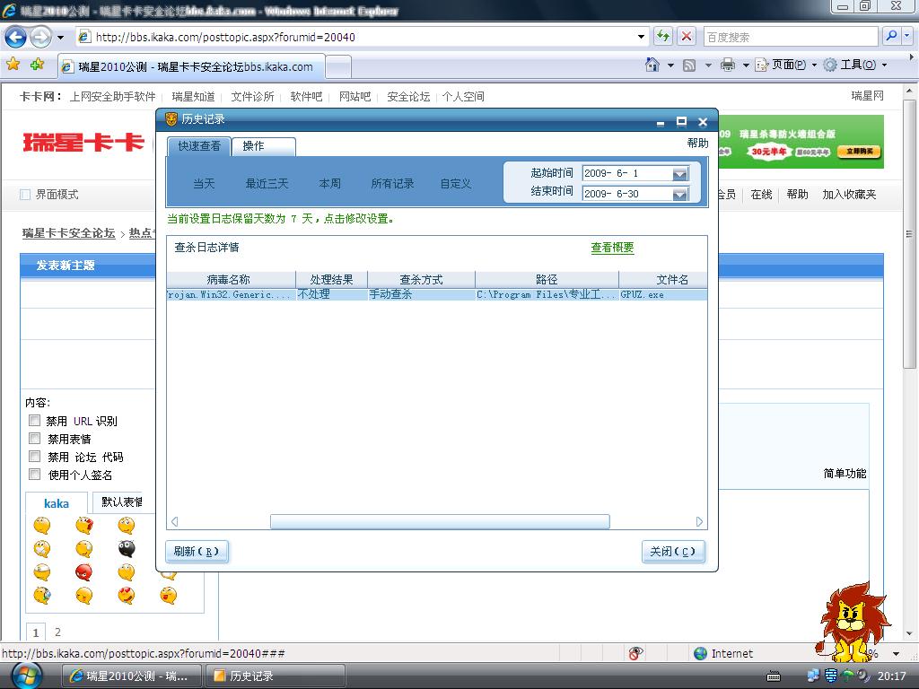Image resolution: width=919 pixels, height=689 pixels.
Task: Click the 最近三天 quick filter
Action: pos(267,183)
